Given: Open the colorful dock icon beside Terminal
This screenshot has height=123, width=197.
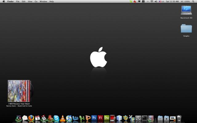Looking at the screenshot, I should 151,118.
